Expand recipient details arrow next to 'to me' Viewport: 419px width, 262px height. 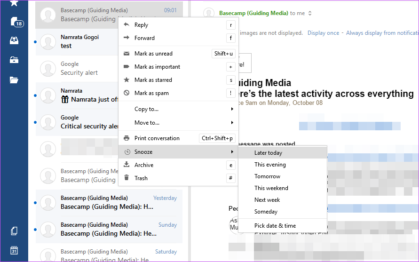click(x=309, y=13)
